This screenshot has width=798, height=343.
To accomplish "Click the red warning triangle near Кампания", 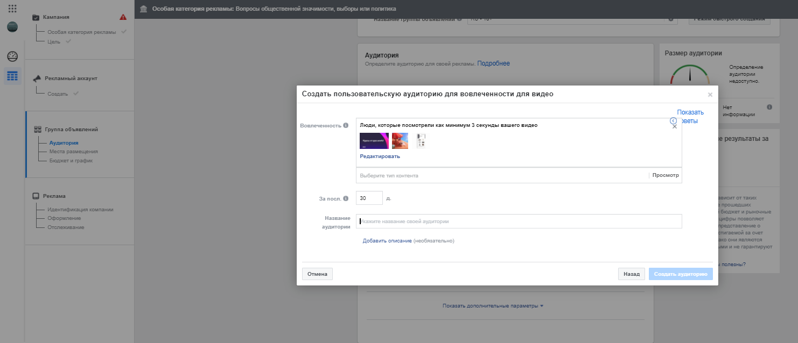I will 123,17.
